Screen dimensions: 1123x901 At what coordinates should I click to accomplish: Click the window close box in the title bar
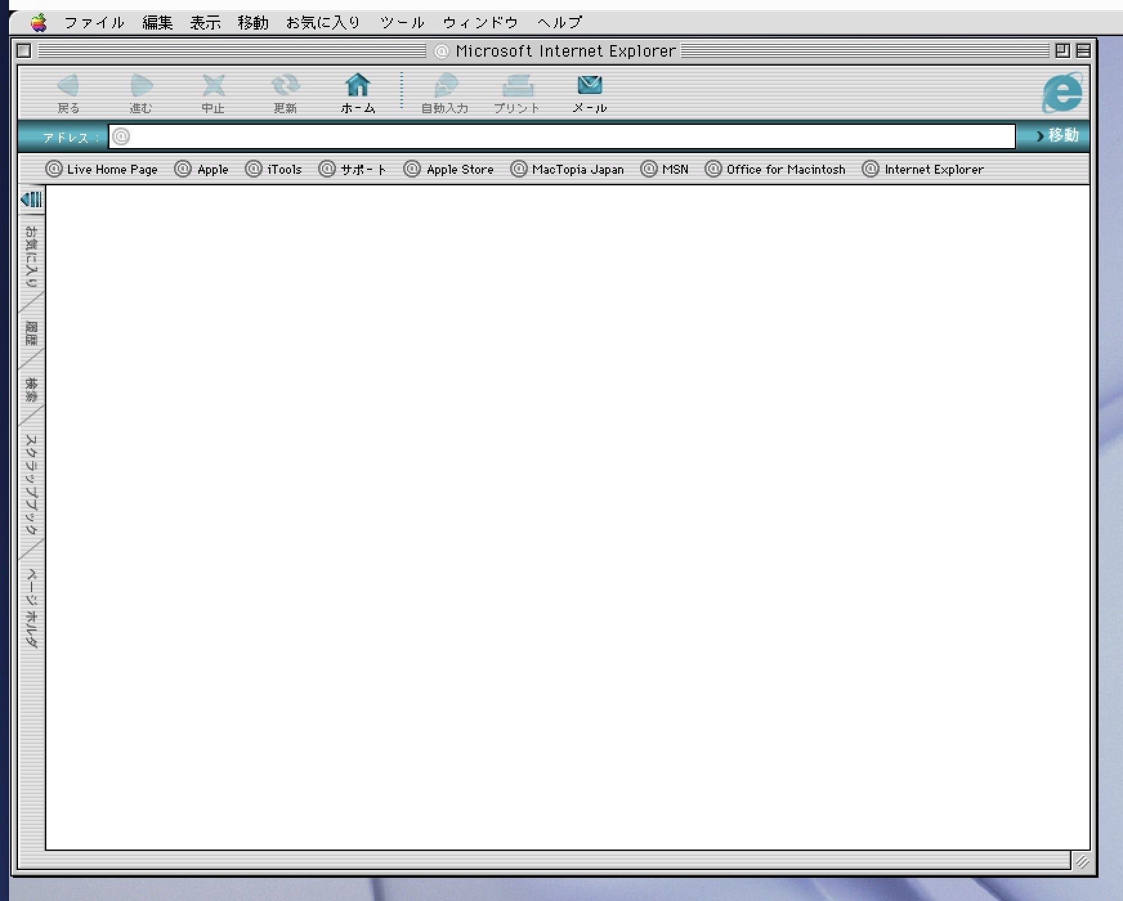coord(24,50)
